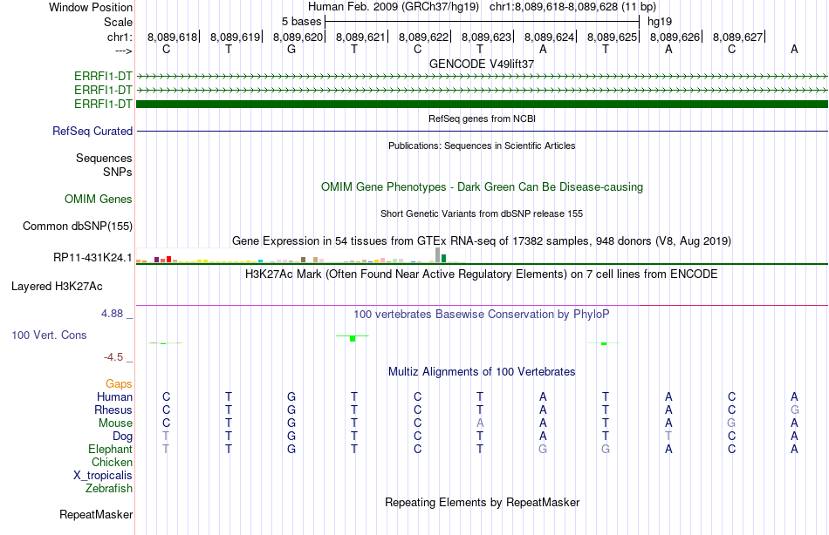Click the Human species label

114,397
